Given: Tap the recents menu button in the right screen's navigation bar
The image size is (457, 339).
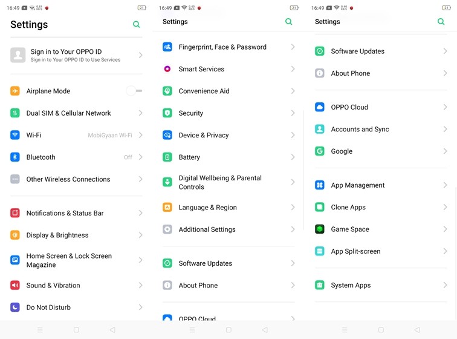Looking at the screenshot, I should pyautogui.click(x=345, y=330).
